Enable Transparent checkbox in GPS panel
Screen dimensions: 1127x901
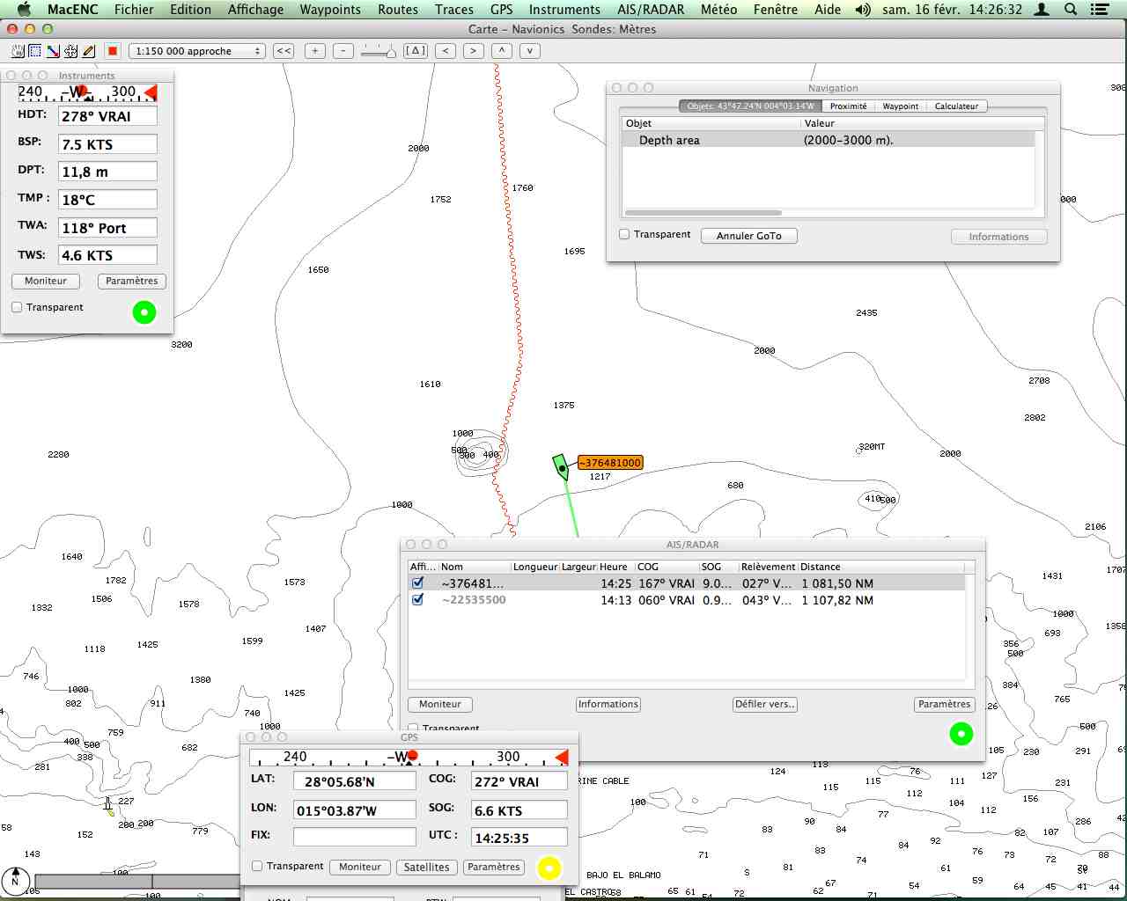pyautogui.click(x=257, y=866)
